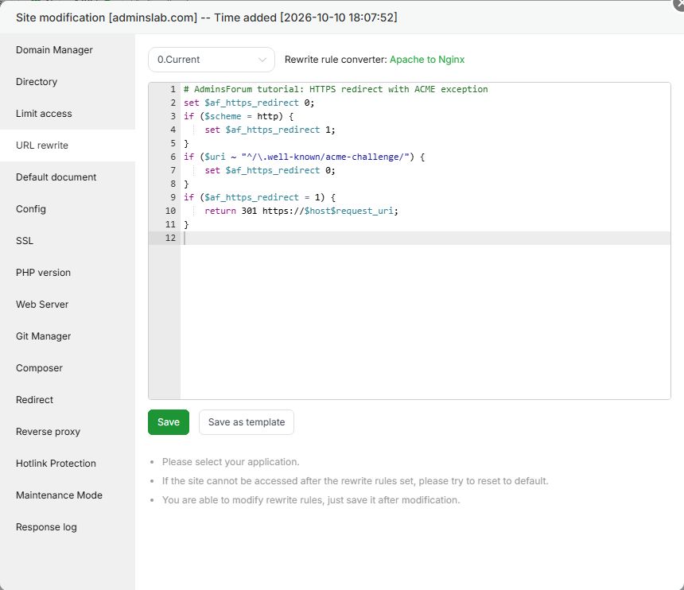The image size is (684, 590).
Task: Open Apache to Nginx converter link
Action: [x=426, y=60]
